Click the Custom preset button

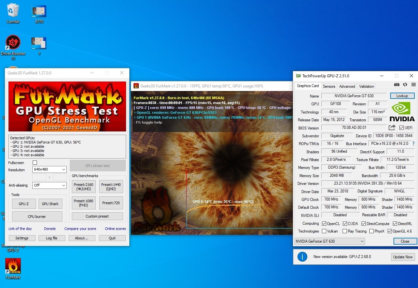(x=97, y=216)
